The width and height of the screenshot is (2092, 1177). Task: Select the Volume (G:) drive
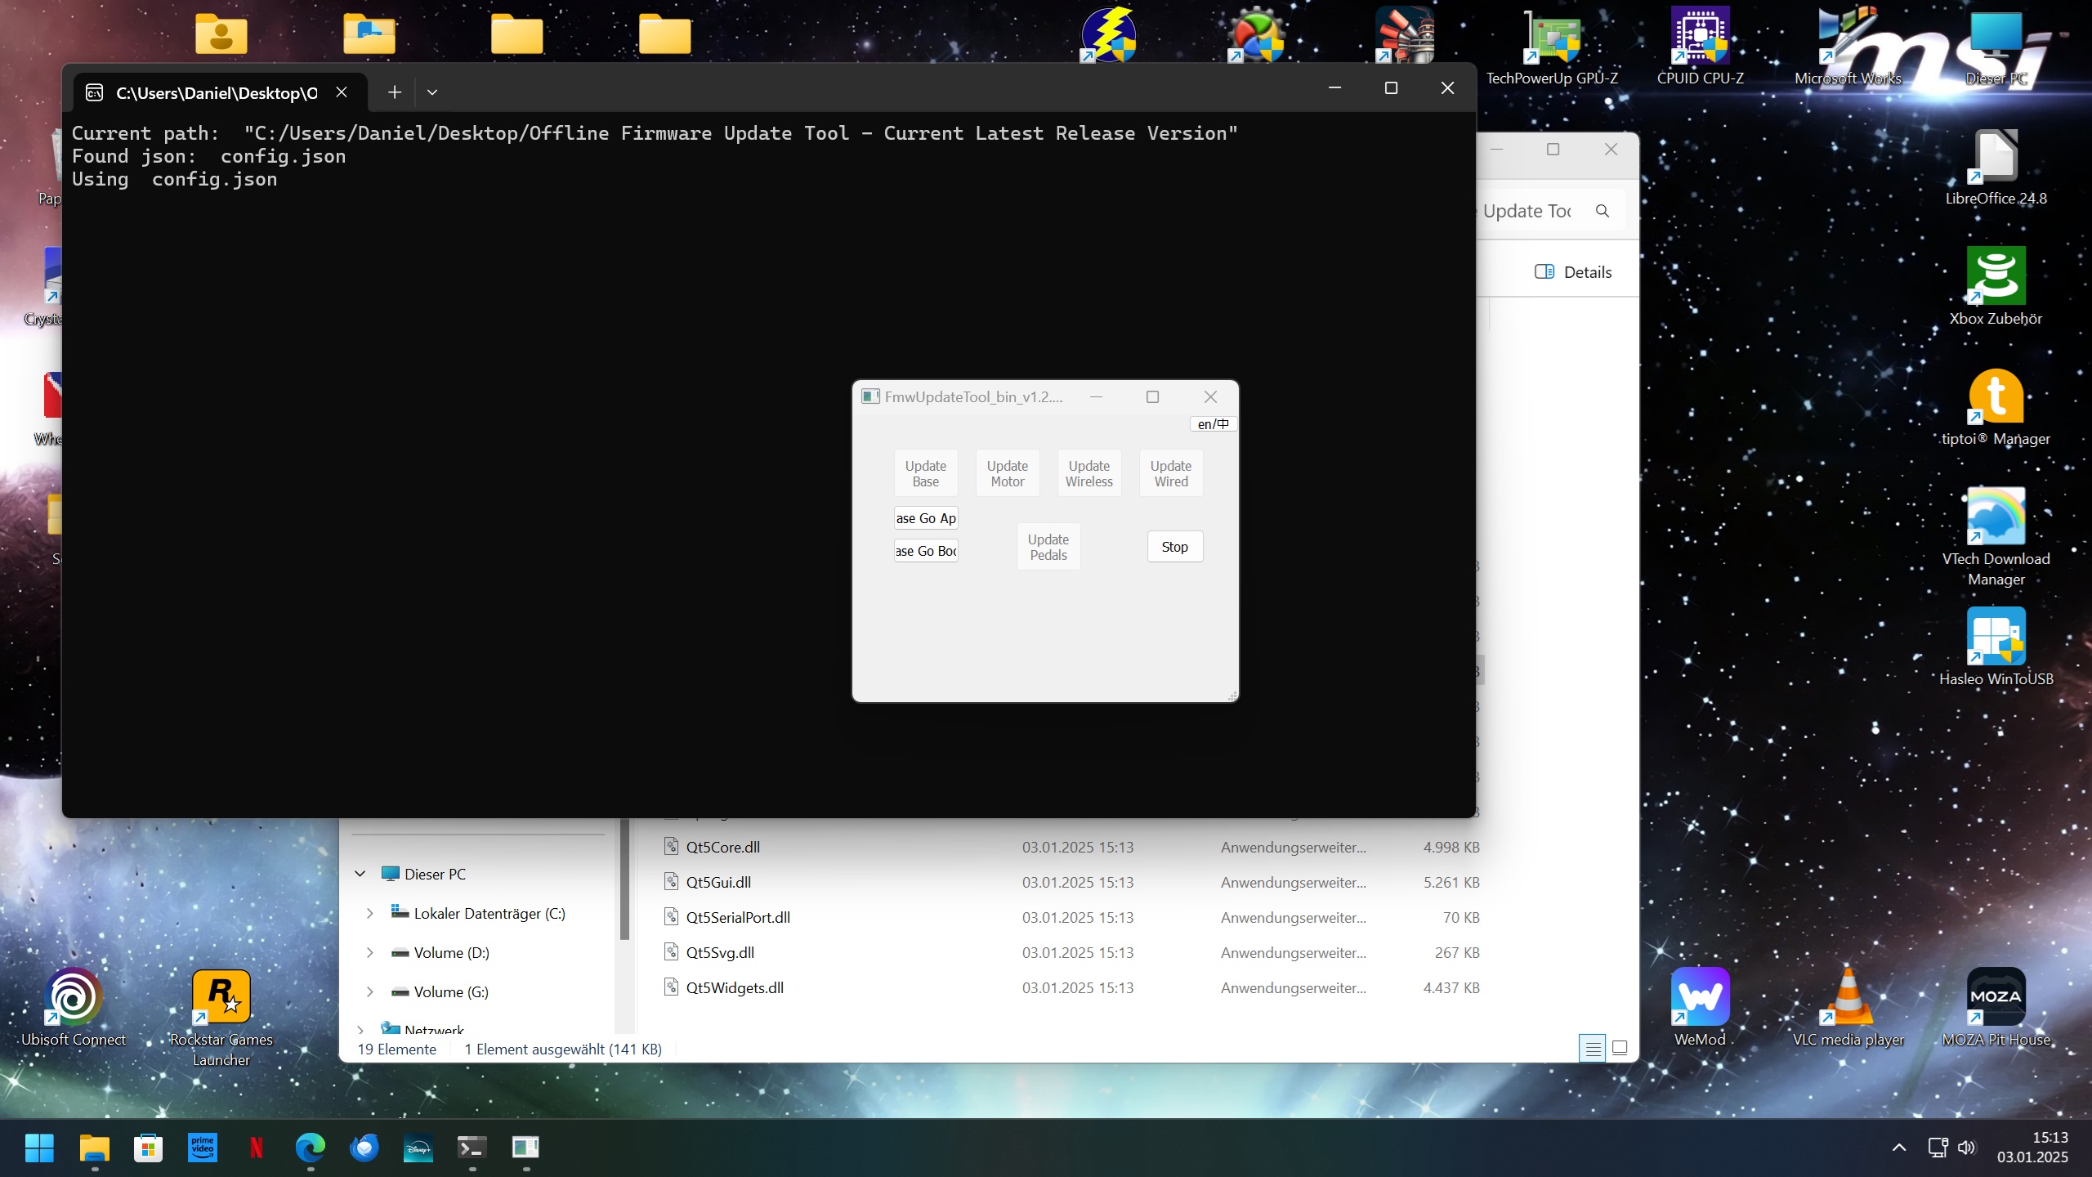450,992
